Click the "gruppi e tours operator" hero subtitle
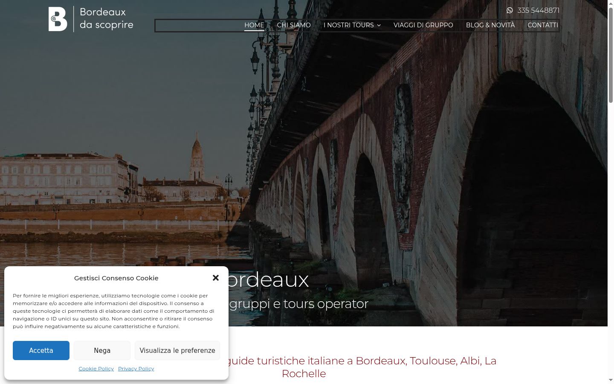Screen dimensions: 614x384 [x=298, y=304]
